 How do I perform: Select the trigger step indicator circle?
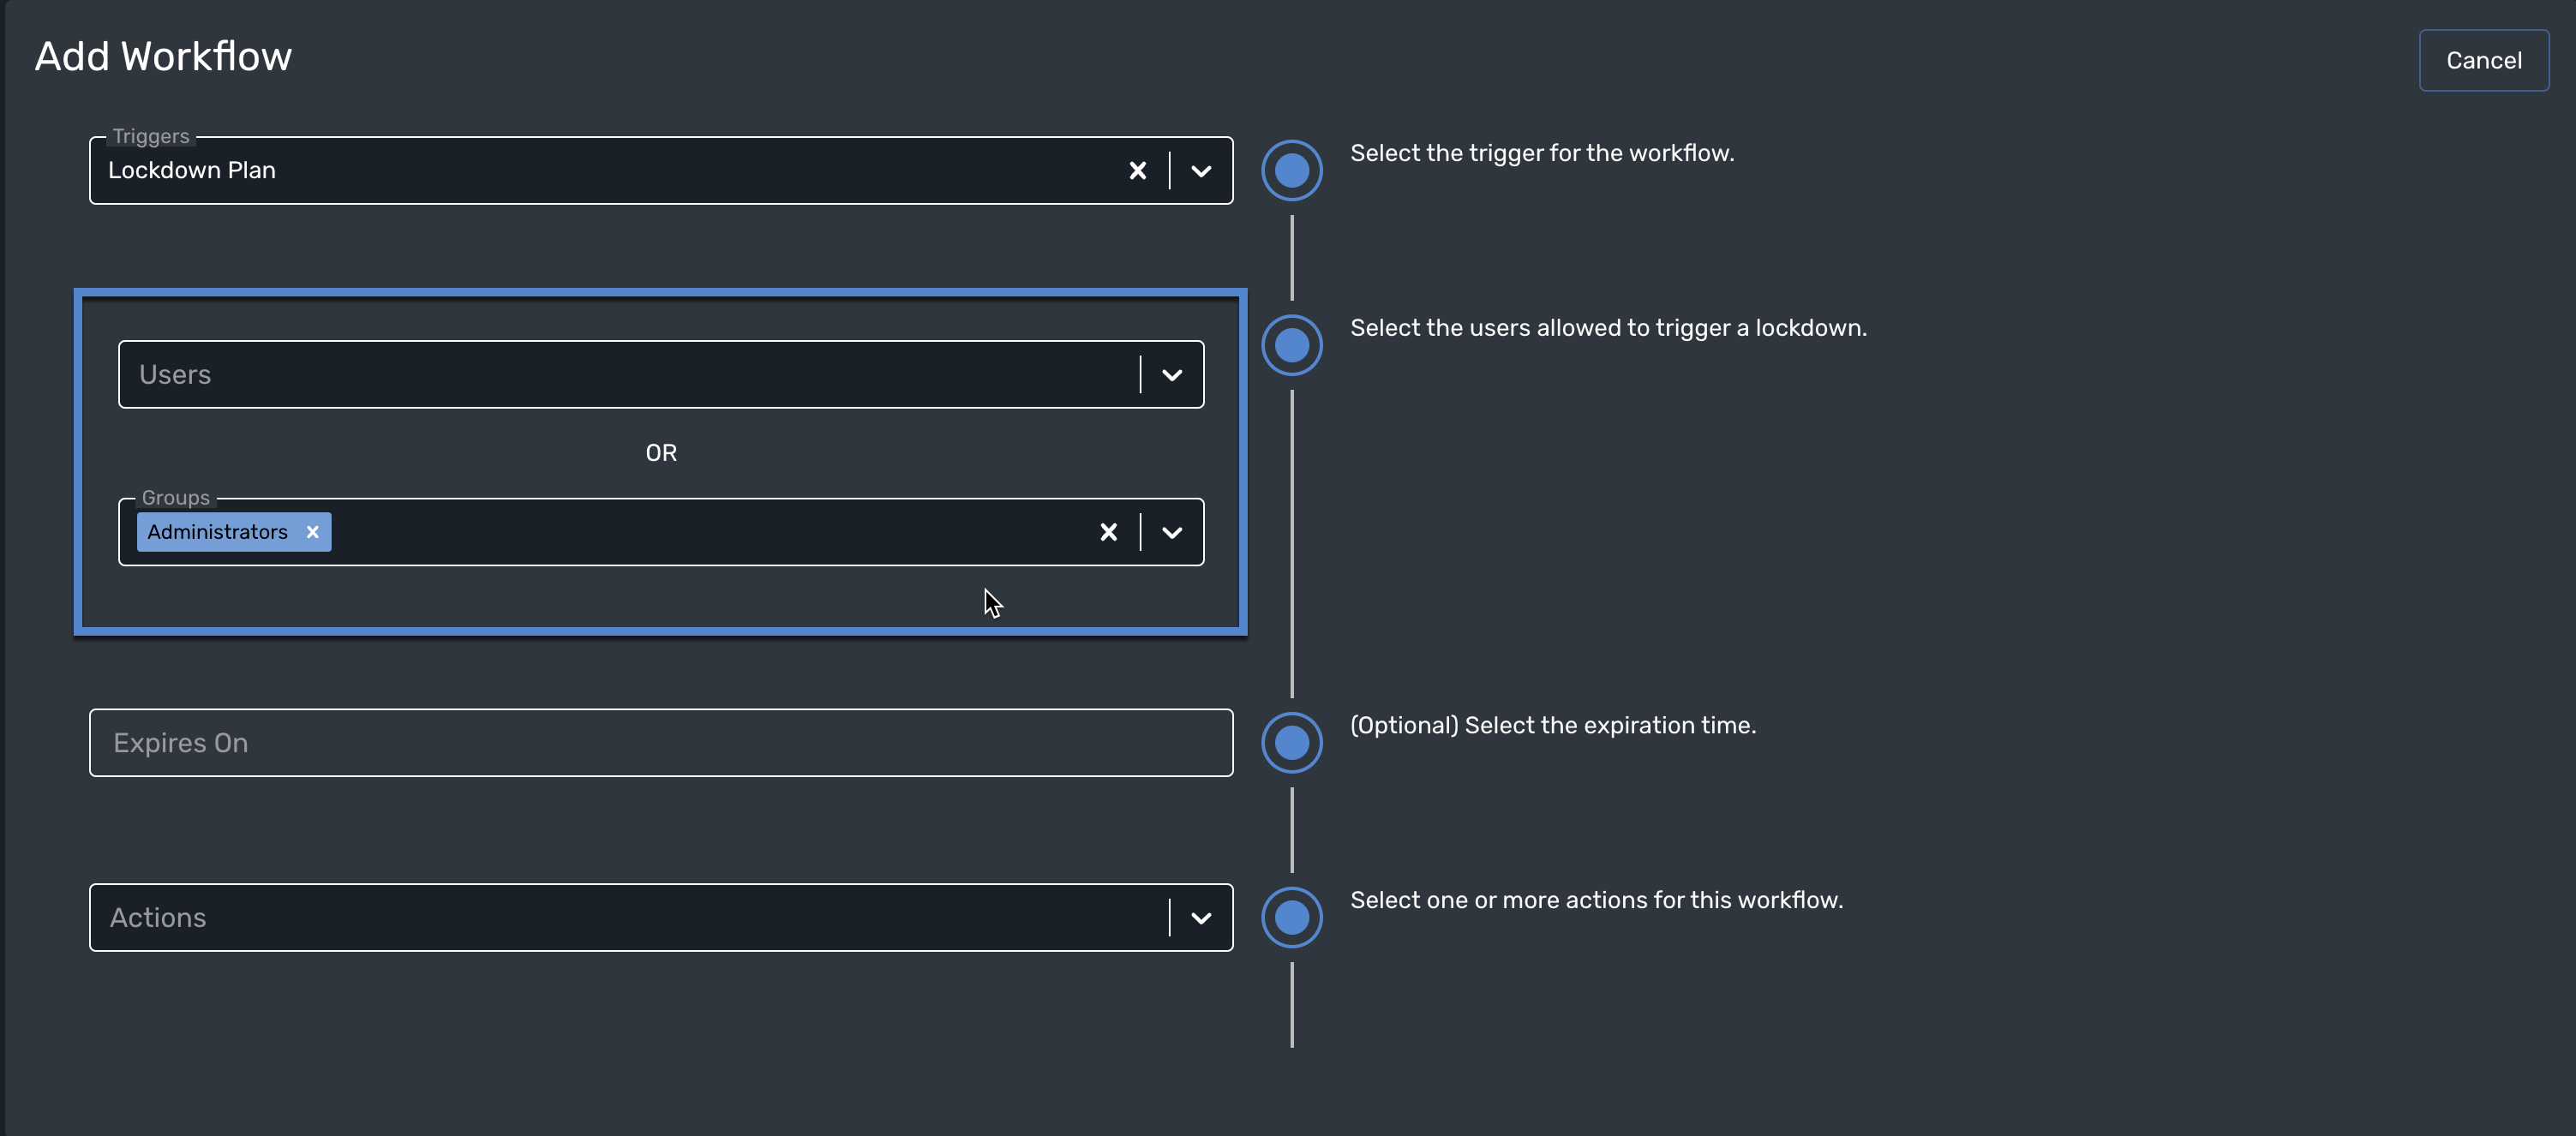(1291, 170)
